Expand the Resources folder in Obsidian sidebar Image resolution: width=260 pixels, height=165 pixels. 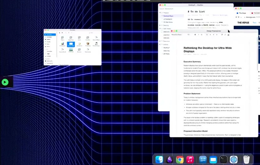(x=160, y=41)
